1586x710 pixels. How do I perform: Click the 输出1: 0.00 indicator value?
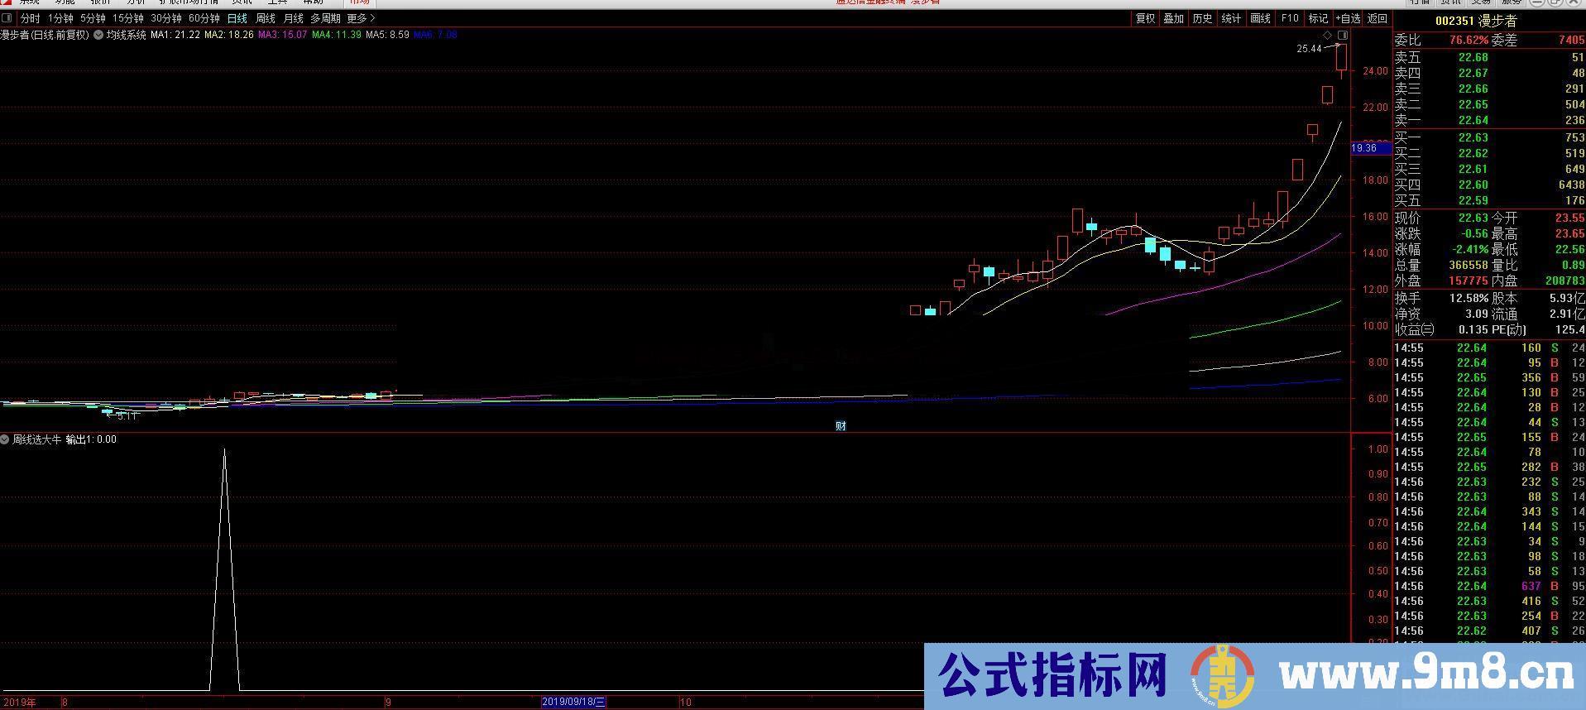tap(91, 439)
